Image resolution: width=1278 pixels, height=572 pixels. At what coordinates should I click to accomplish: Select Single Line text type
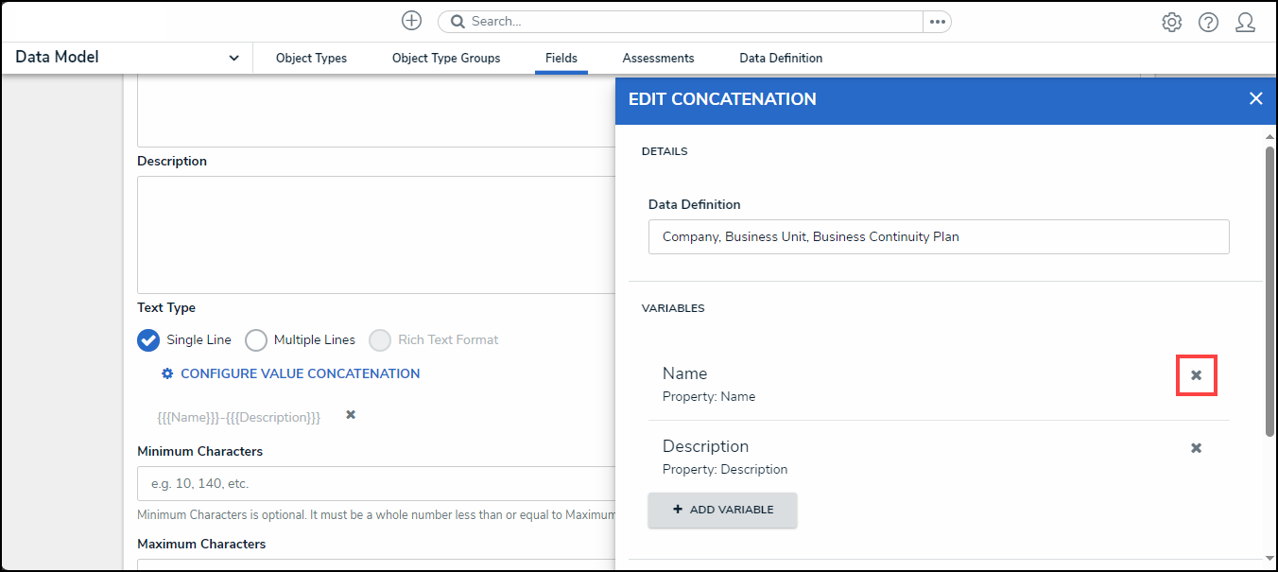point(148,340)
